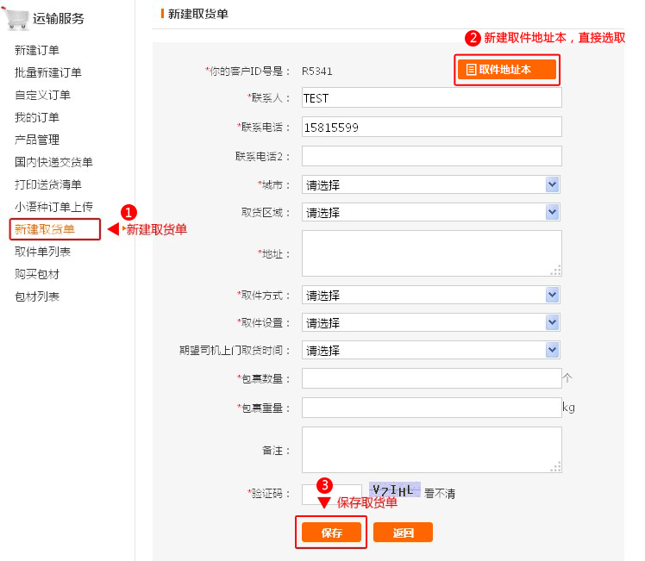The width and height of the screenshot is (645, 561).
Task: Click the 取件地址本 address book button
Action: 507,70
